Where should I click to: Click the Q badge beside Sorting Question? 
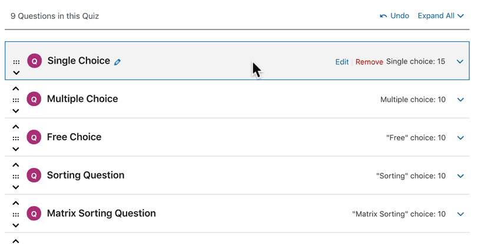click(34, 176)
